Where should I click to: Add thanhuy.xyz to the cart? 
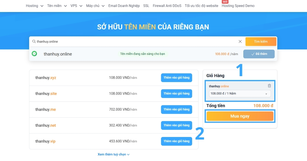pos(177,78)
